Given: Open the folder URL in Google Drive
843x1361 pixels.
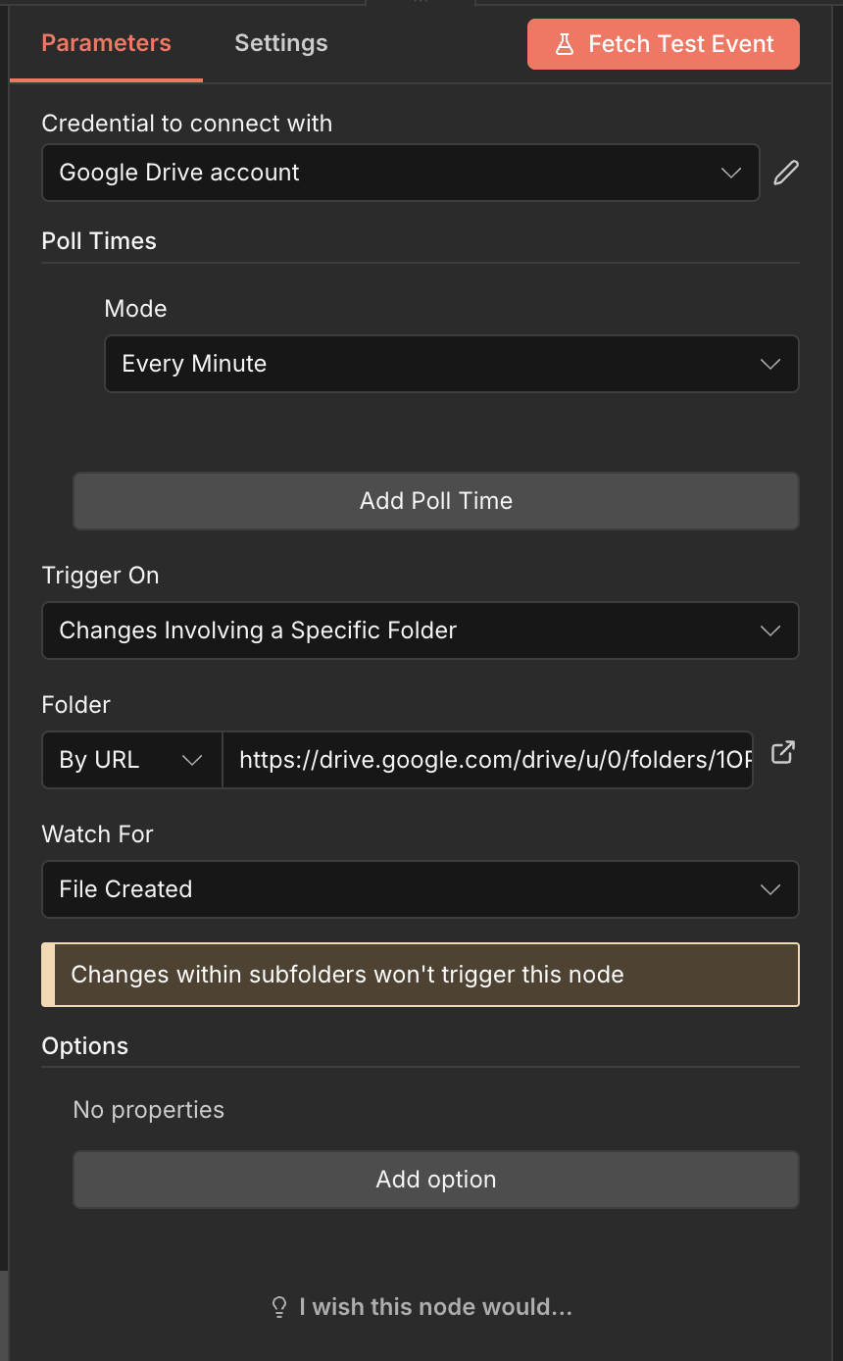Looking at the screenshot, I should 782,753.
